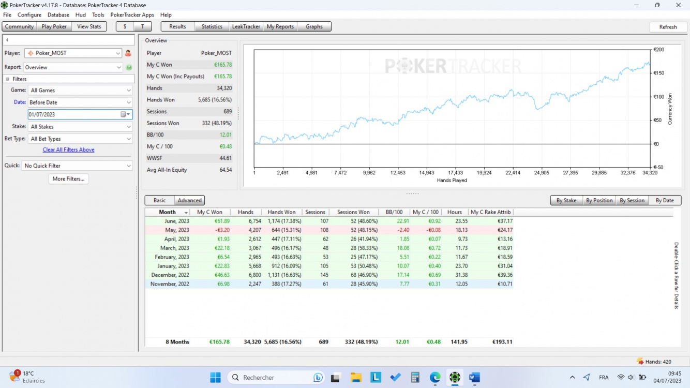
Task: Sort by the BB/100 column header
Action: [x=394, y=212]
